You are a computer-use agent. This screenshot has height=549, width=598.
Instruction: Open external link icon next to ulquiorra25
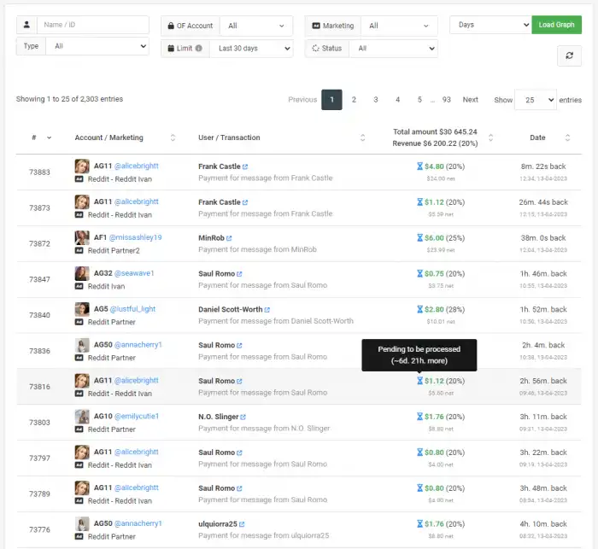pos(243,524)
